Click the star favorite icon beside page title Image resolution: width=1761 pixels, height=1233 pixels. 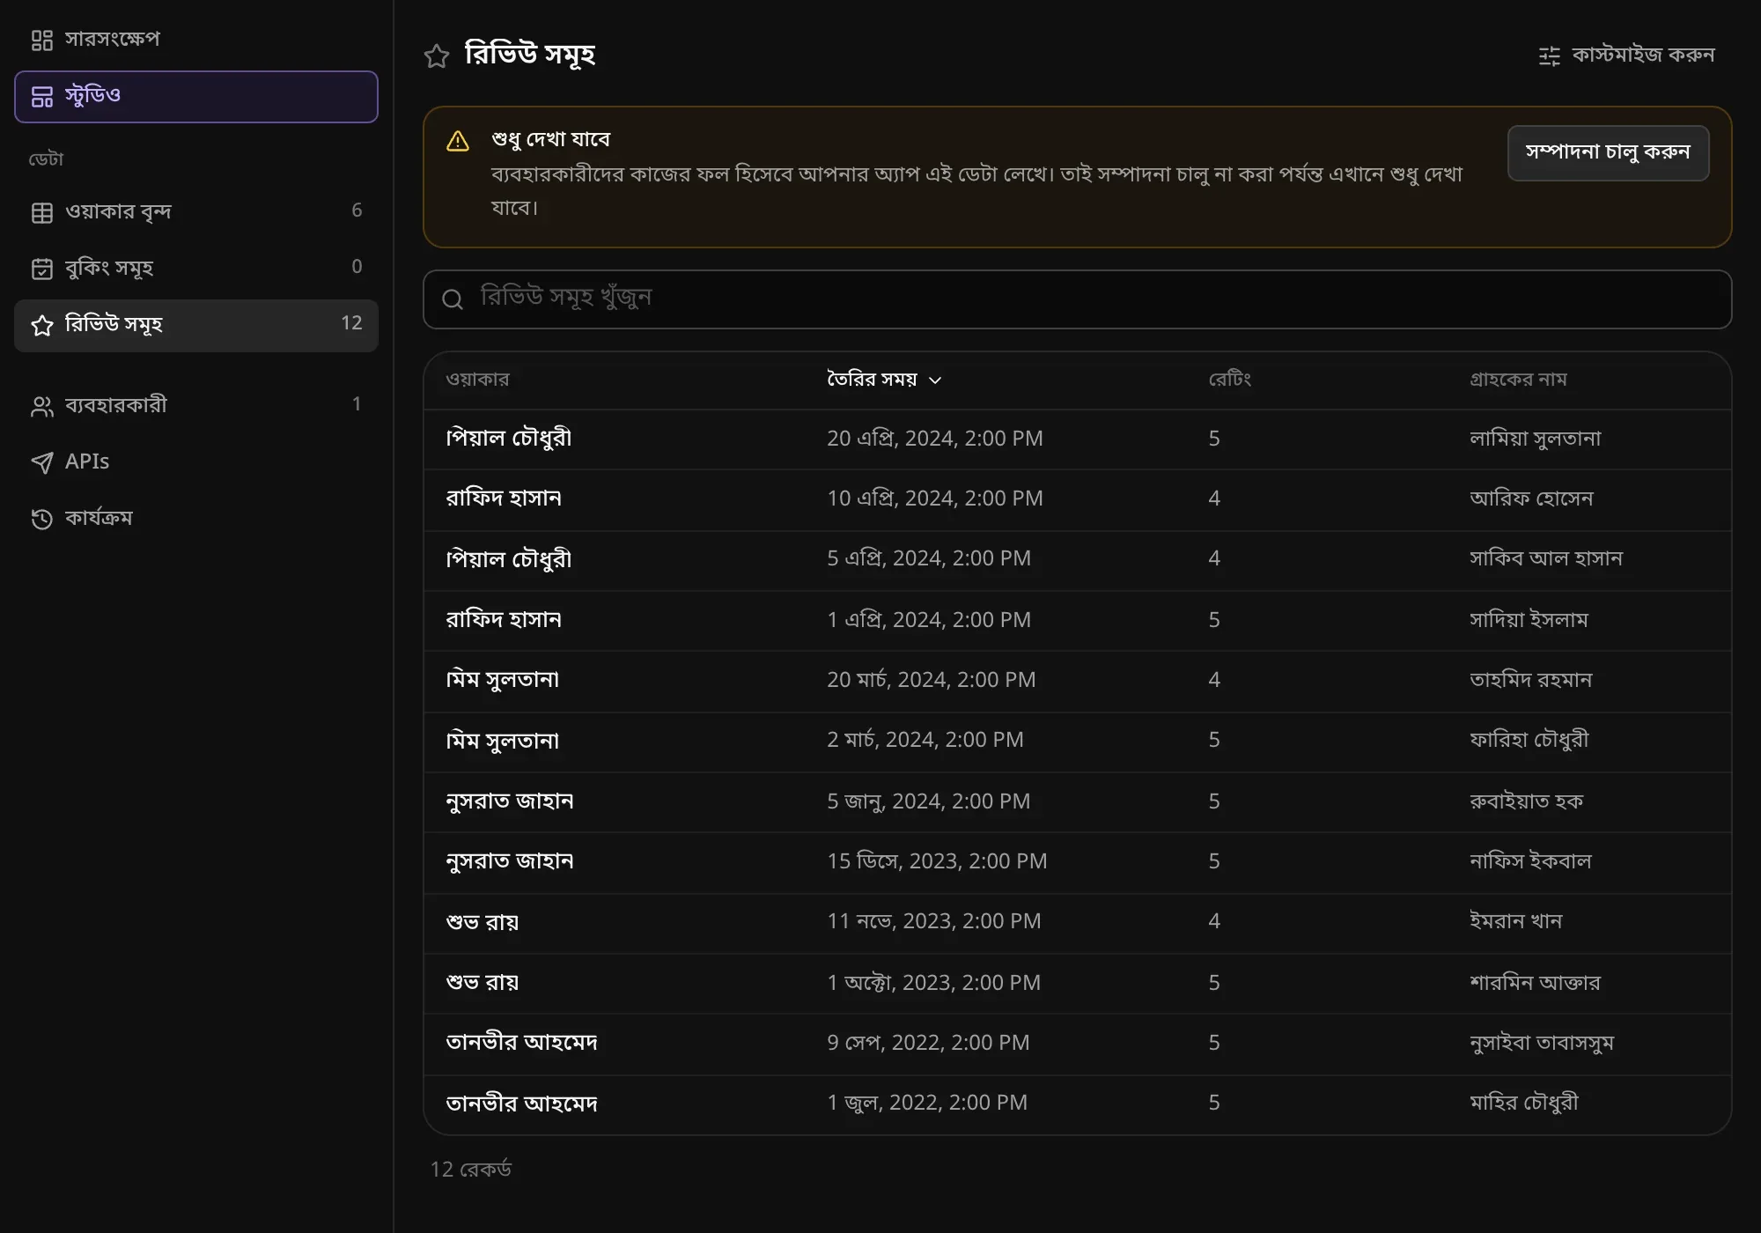[437, 55]
